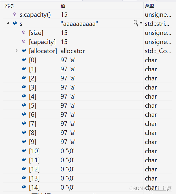
Task: Select the [0] element name
Action: tap(33, 60)
